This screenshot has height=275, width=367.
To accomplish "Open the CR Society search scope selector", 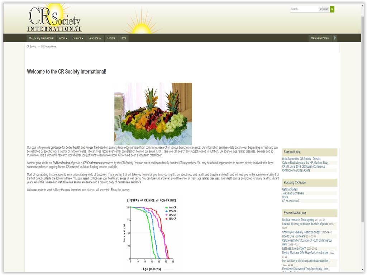I will [324, 9].
